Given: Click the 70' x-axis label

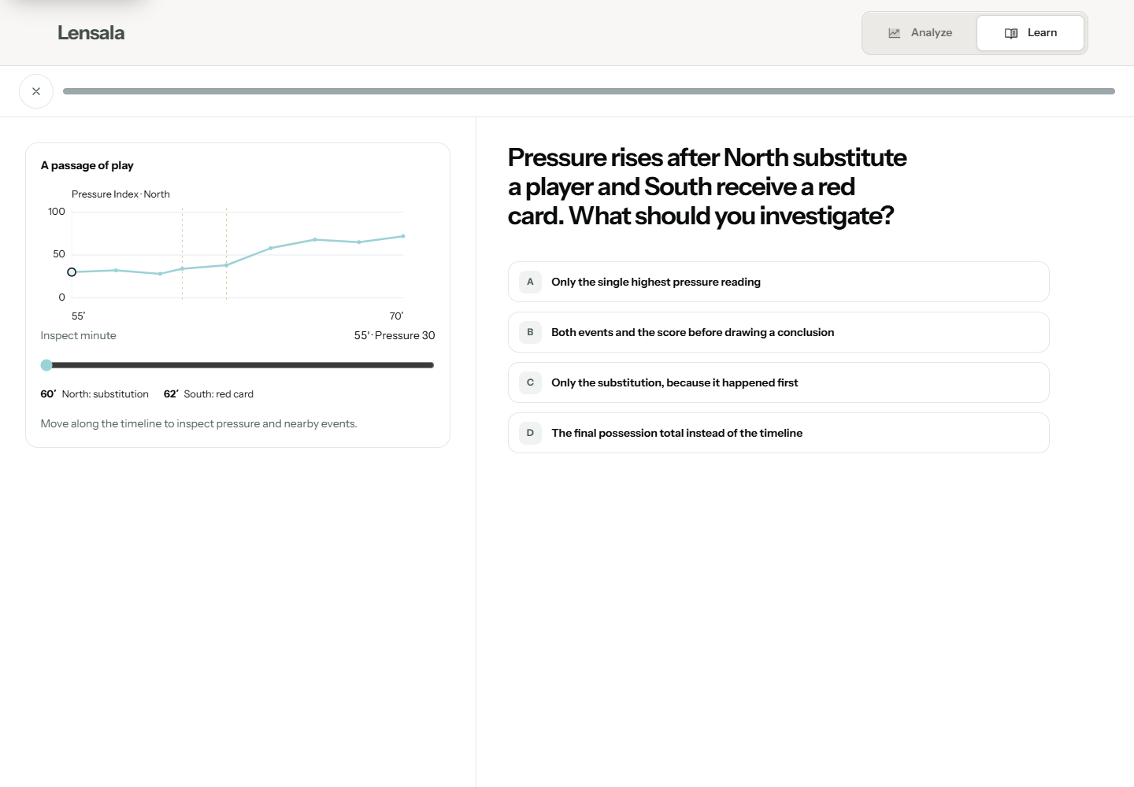Looking at the screenshot, I should (396, 316).
